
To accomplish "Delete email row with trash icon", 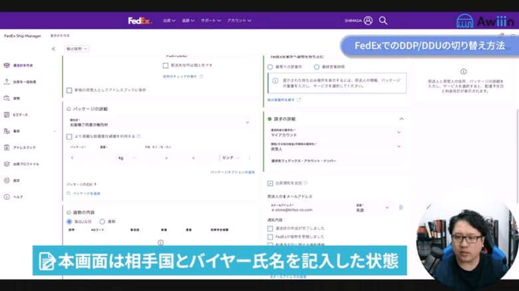I will click(401, 208).
